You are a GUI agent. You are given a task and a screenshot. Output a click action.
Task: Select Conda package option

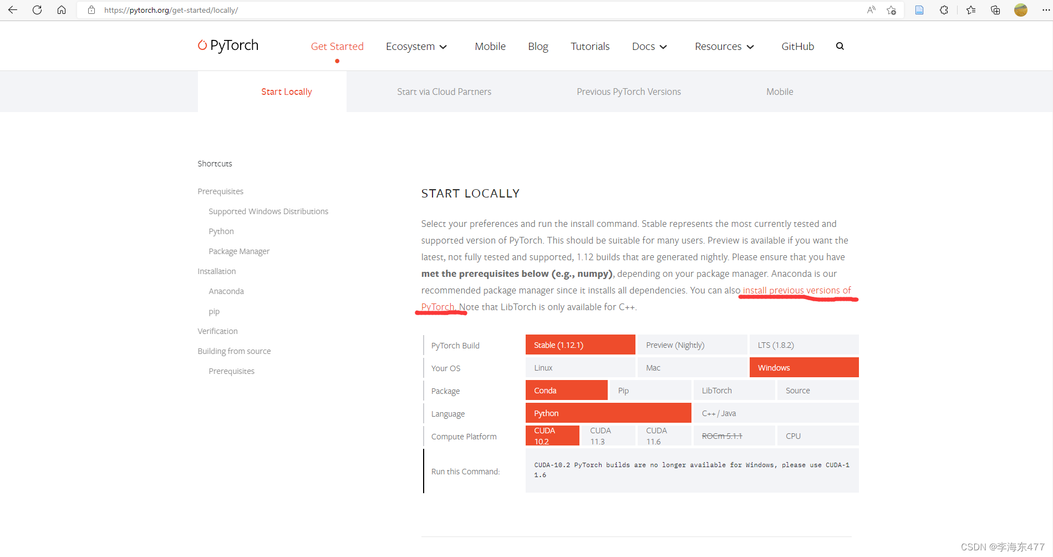567,390
